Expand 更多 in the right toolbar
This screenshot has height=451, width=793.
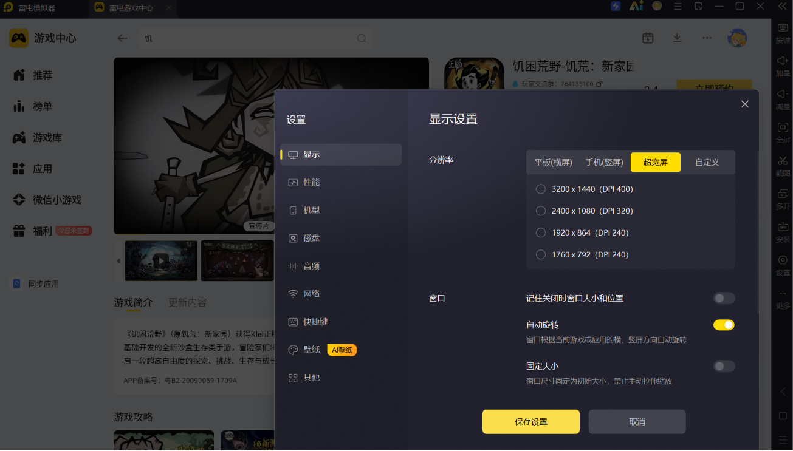point(783,300)
